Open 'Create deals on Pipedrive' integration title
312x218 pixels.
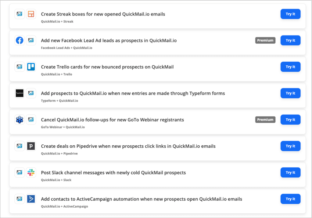[128, 146]
